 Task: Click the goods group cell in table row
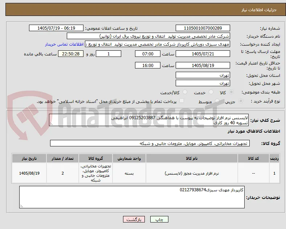pyautogui.click(x=95, y=173)
